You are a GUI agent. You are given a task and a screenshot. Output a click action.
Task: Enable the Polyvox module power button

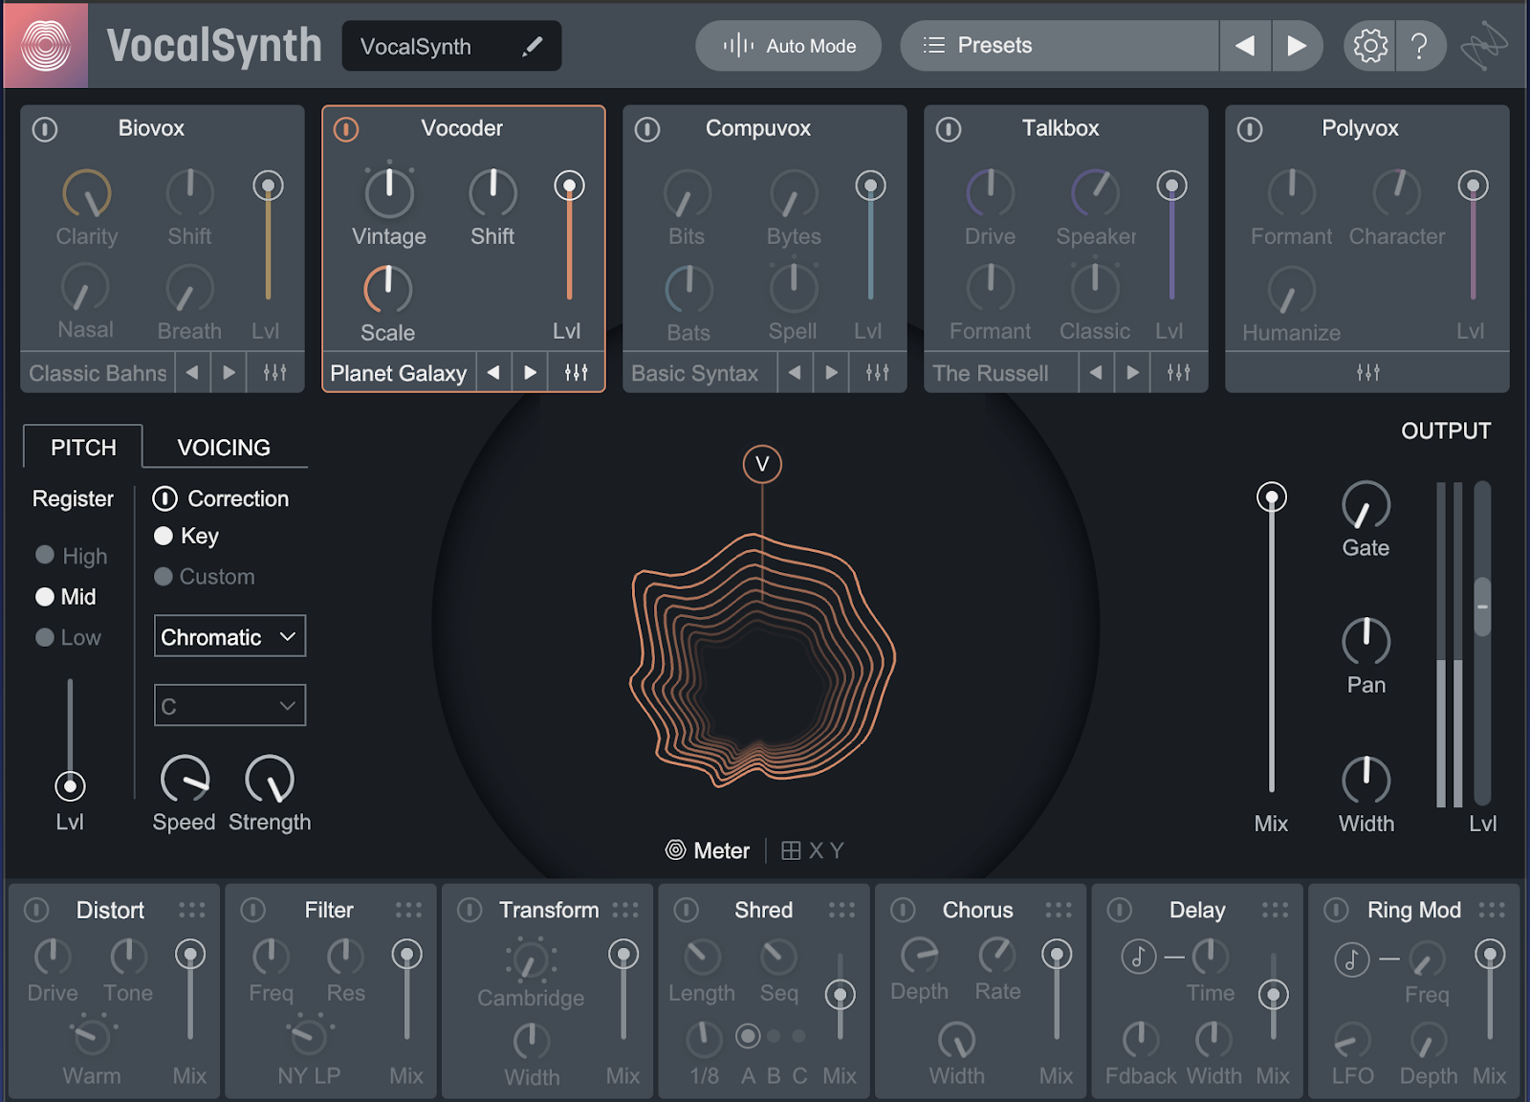click(x=1250, y=129)
